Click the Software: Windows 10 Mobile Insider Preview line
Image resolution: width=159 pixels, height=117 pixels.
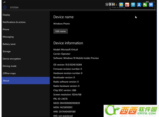click(76, 58)
